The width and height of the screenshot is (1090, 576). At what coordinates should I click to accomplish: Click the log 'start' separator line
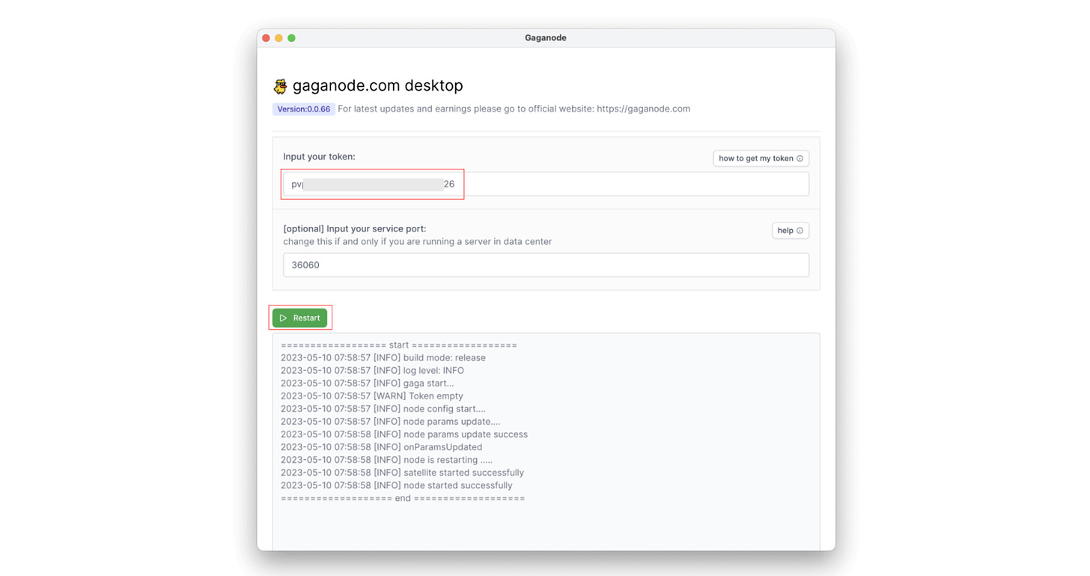pos(399,345)
